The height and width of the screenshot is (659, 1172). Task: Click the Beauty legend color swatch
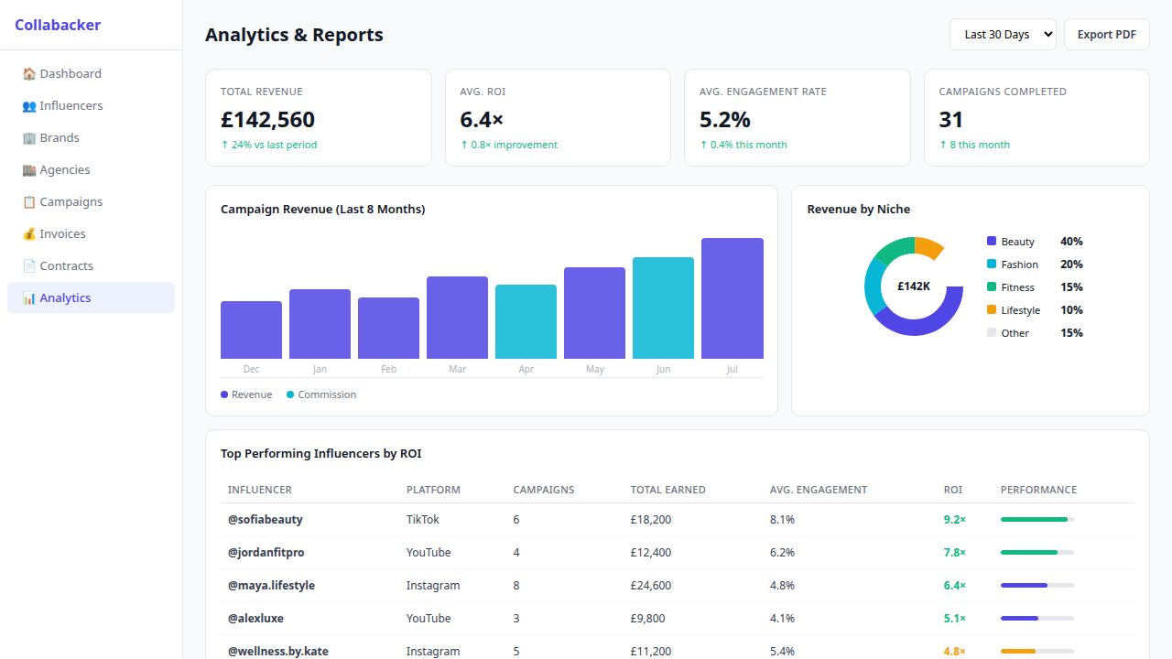coord(992,241)
